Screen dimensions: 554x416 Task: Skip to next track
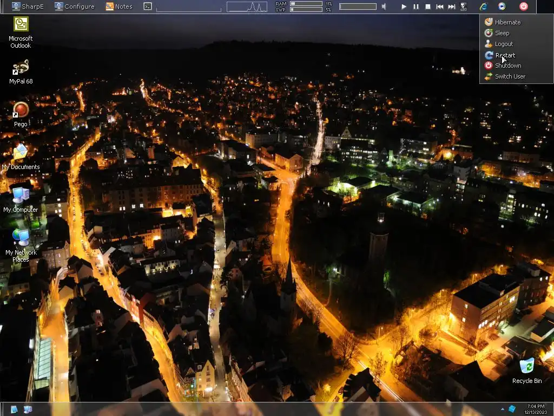coord(452,6)
